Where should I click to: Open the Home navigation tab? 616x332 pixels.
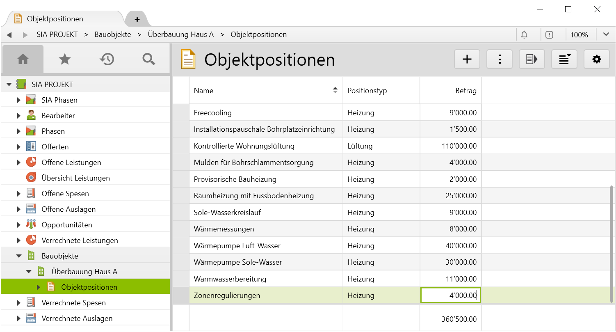pyautogui.click(x=23, y=60)
